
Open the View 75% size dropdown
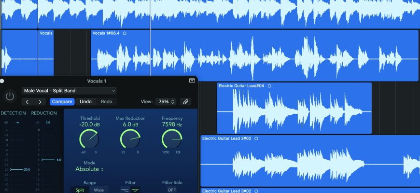pyautogui.click(x=167, y=102)
